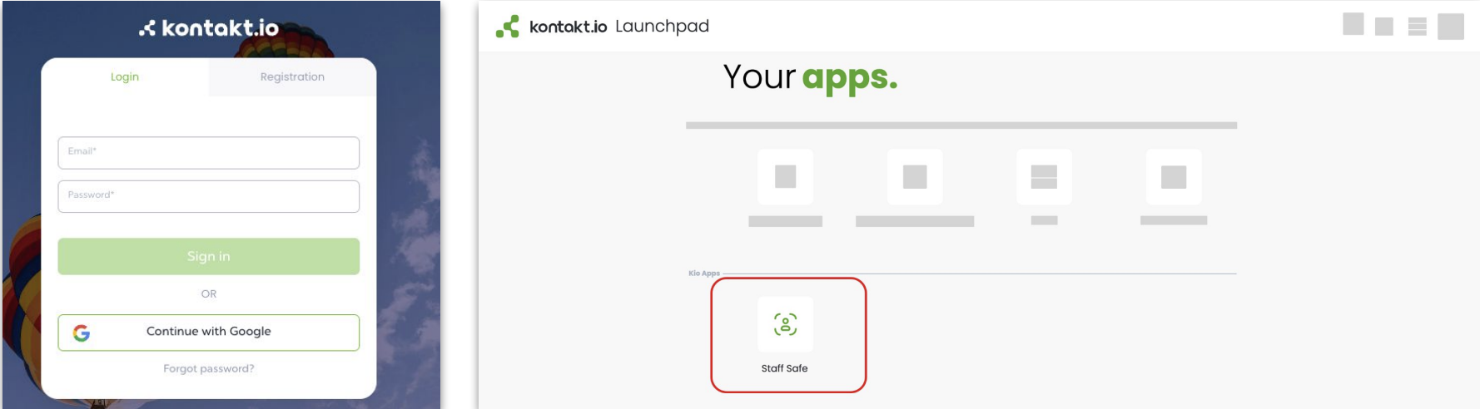
Task: Follow the Forgot password? link
Action: 208,368
